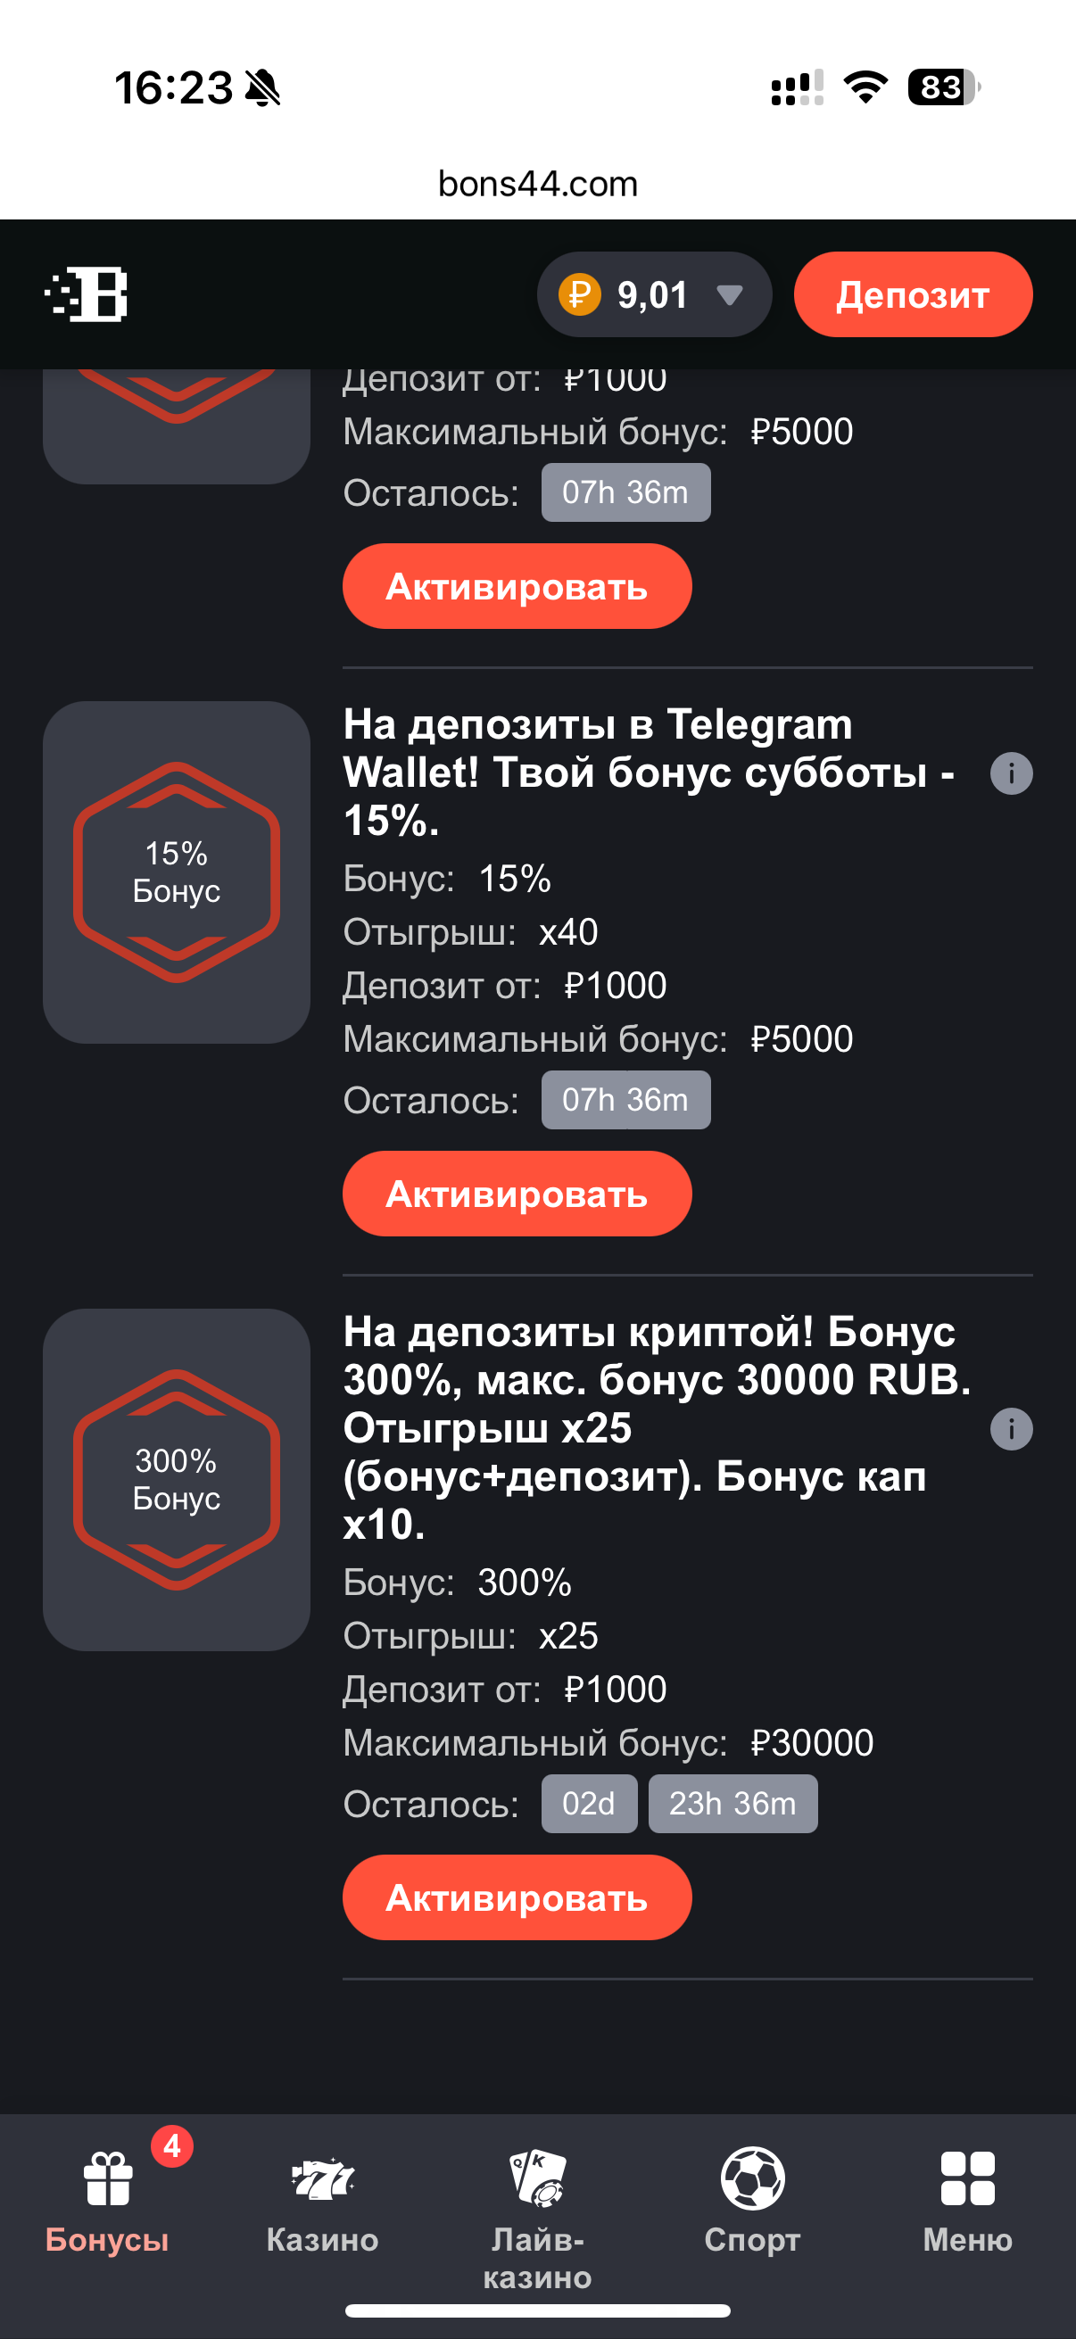Tap the topmost Активировать button
Image resolution: width=1076 pixels, height=2339 pixels.
tap(517, 587)
